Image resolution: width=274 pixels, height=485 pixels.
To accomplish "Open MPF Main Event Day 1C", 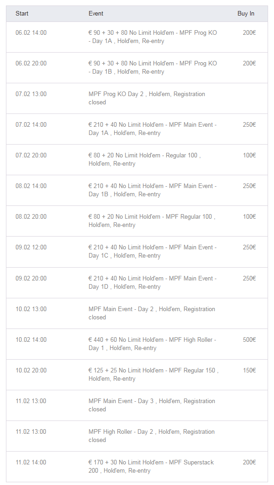I will (153, 252).
